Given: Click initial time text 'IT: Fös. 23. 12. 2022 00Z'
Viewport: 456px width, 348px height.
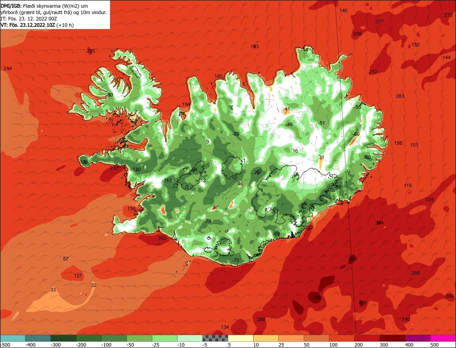Looking at the screenshot, I should coord(29,19).
